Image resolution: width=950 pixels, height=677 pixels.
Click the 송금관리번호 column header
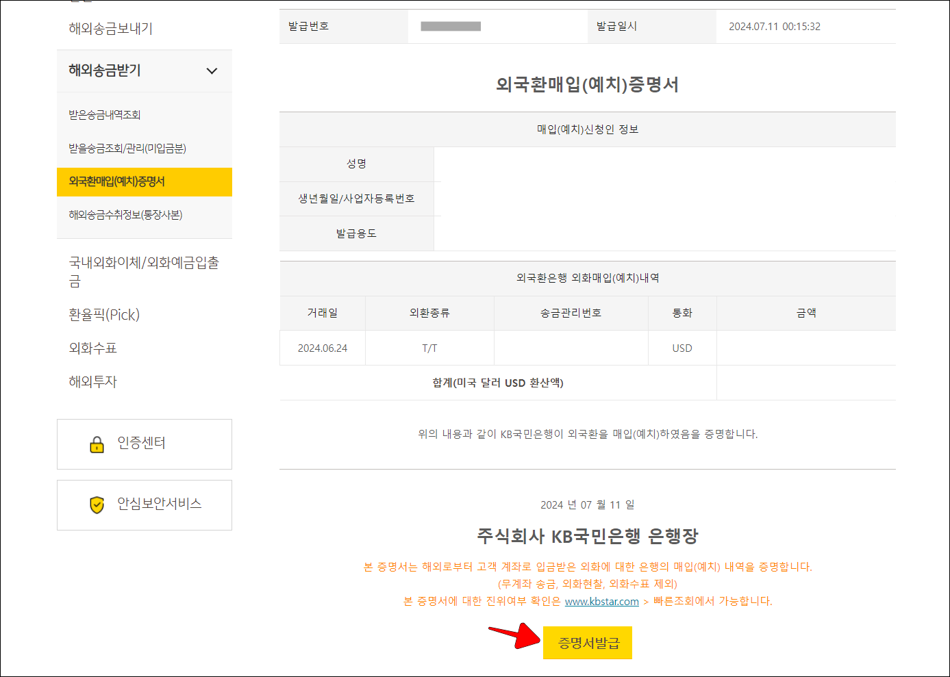pyautogui.click(x=571, y=313)
